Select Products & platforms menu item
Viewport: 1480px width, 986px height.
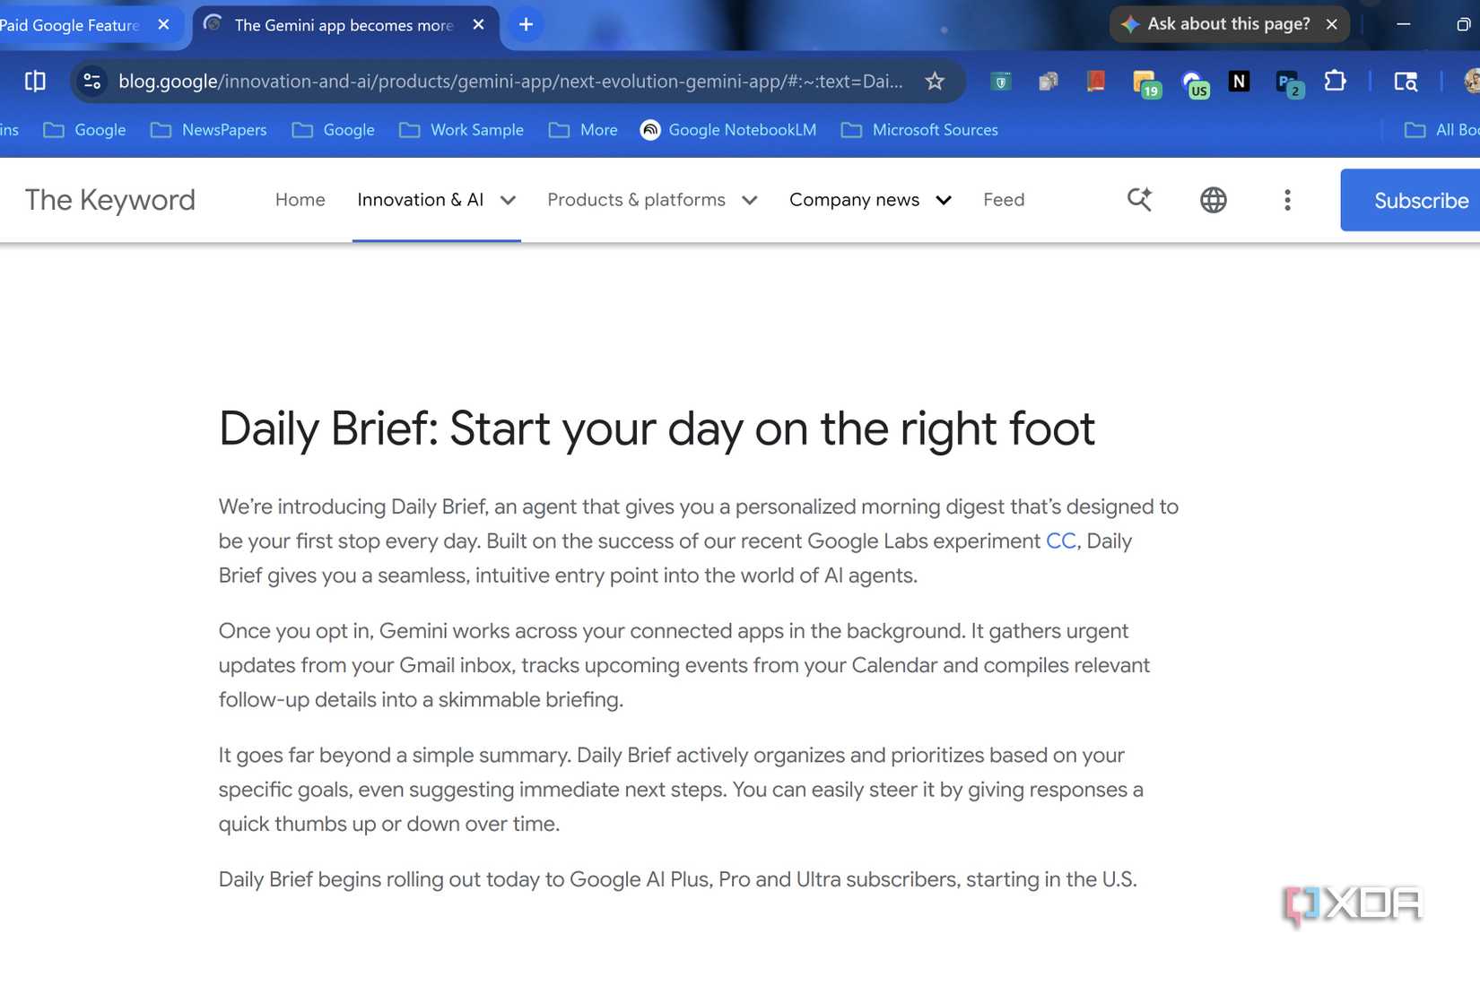tap(637, 200)
